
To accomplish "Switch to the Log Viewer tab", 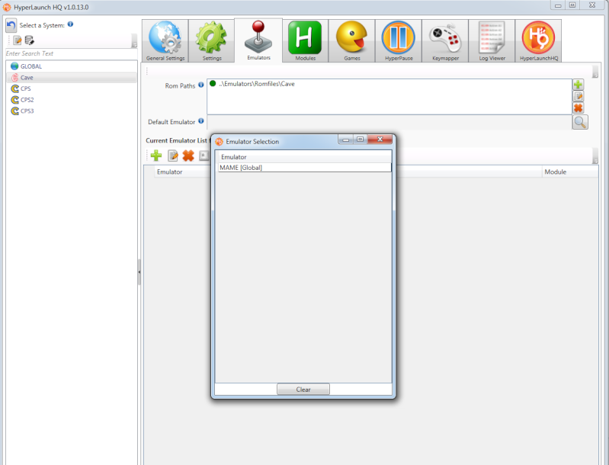I will (x=492, y=41).
